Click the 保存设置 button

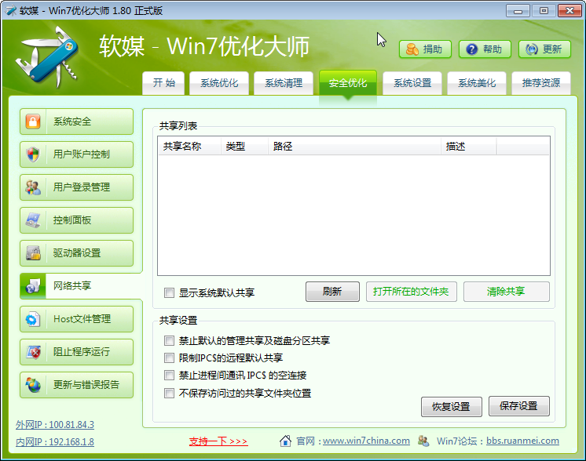coord(518,406)
